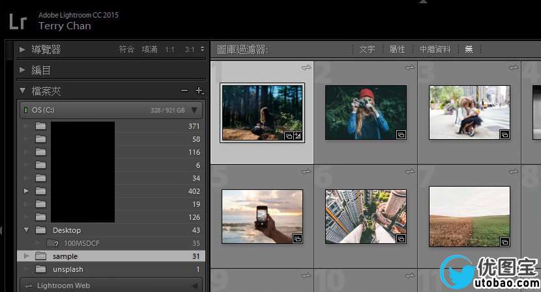Select the folder with 34 photos

point(111,178)
